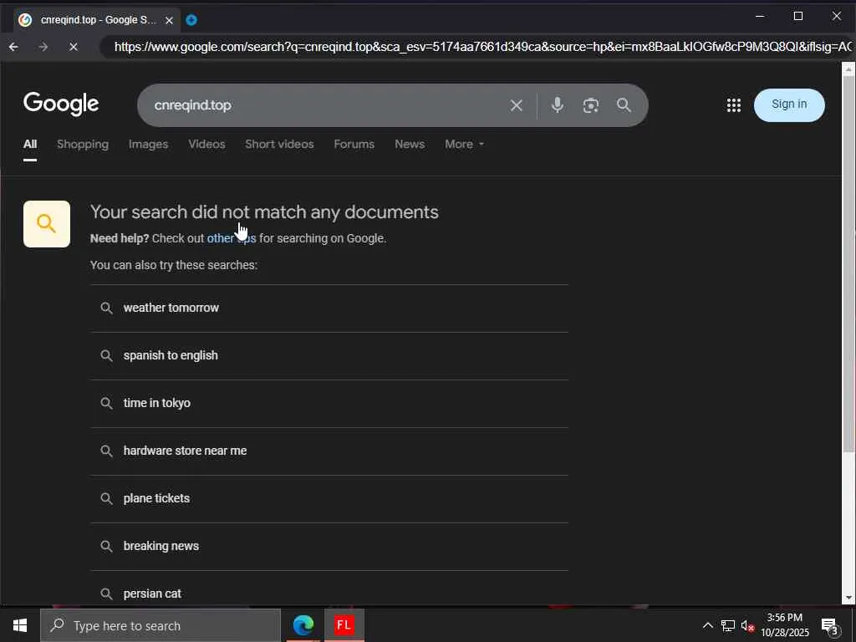The width and height of the screenshot is (856, 642).
Task: Switch to the Forums tab
Action: [x=354, y=144]
